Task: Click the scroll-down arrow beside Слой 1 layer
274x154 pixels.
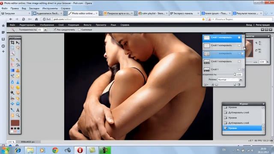Action: [243, 70]
